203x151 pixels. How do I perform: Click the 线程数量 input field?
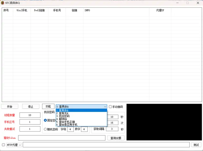(x=30, y=115)
